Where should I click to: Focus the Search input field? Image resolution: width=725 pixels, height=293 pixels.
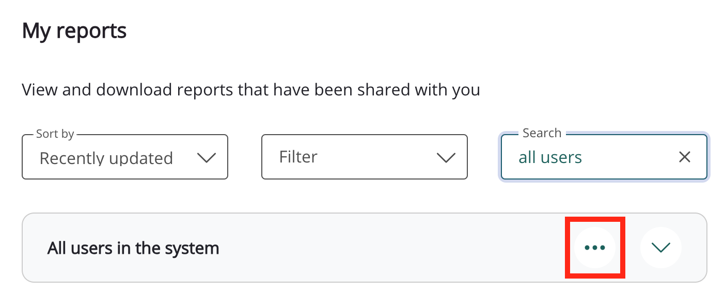[620, 157]
